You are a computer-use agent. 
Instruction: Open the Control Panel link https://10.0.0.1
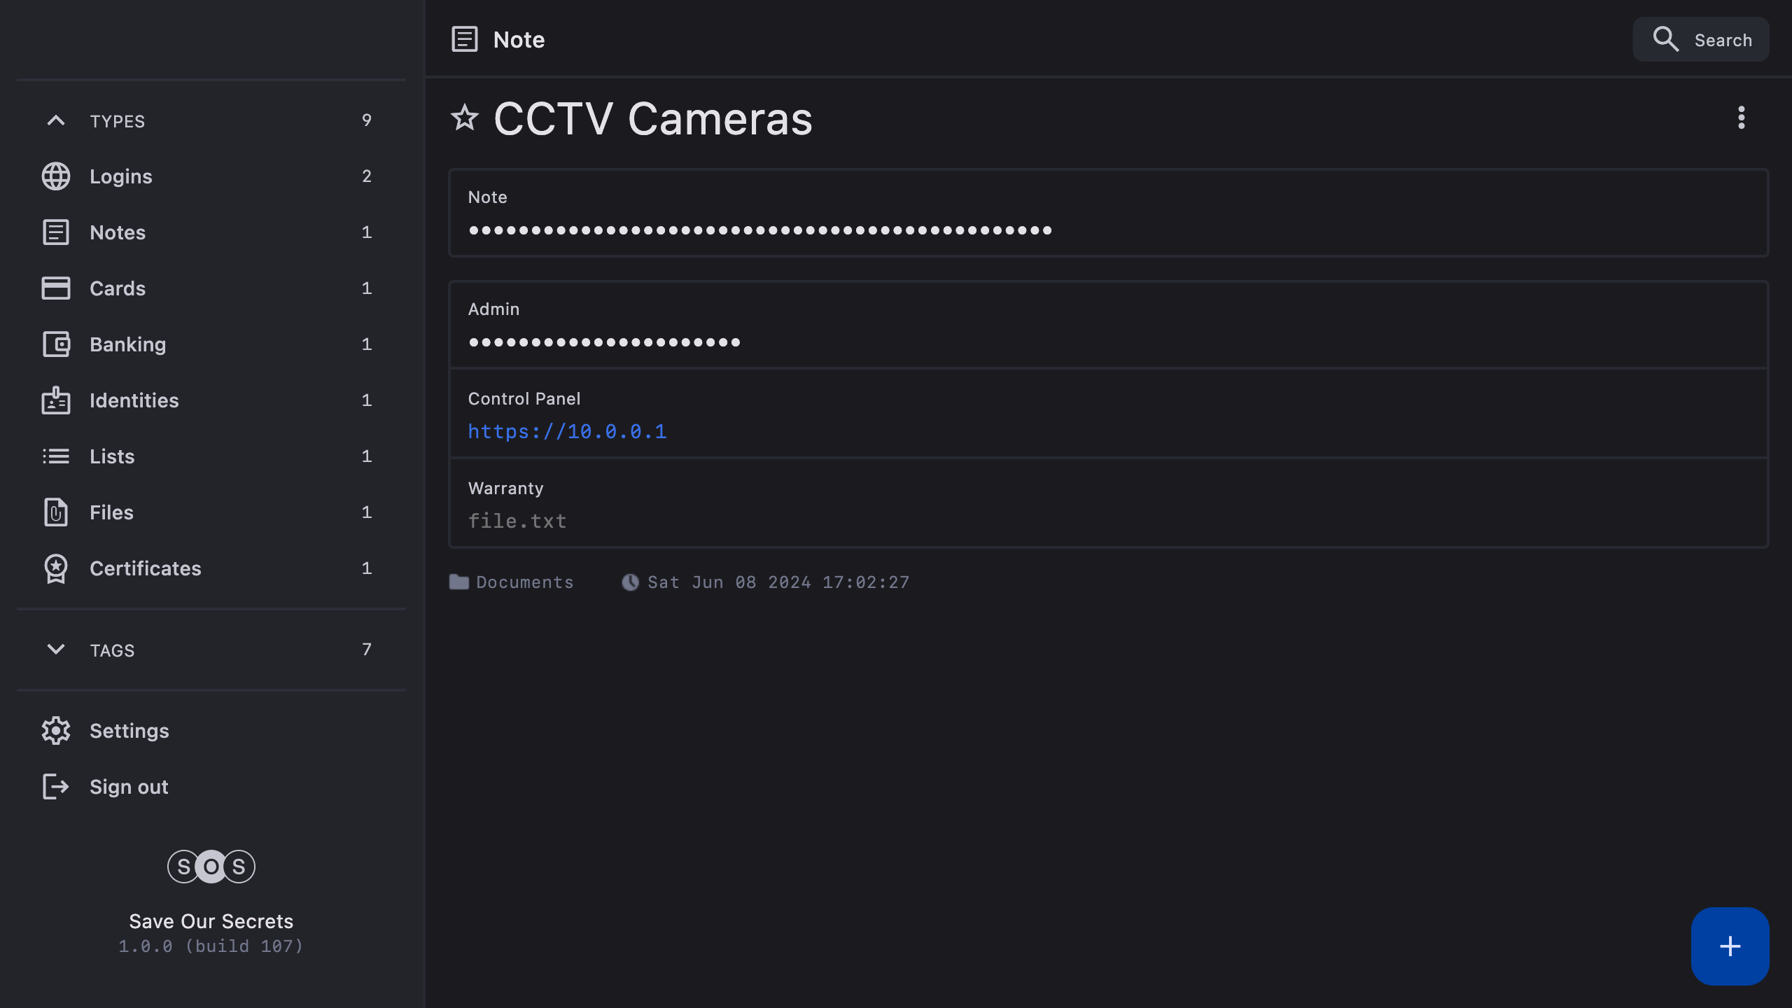point(567,431)
